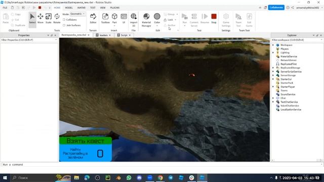Stop the running test
Screen dimensions: 324x182
(x=214, y=19)
